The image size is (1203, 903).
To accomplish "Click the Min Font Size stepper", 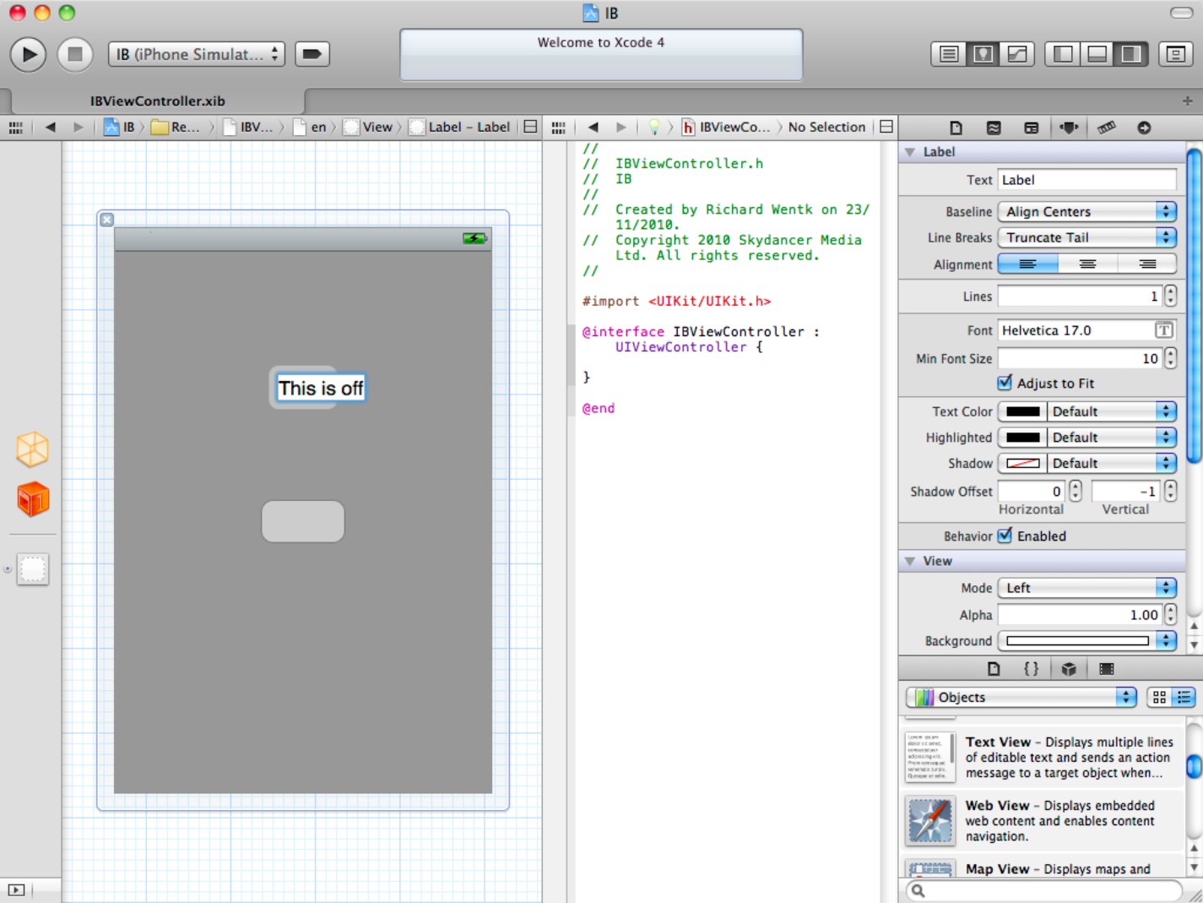I will pyautogui.click(x=1170, y=358).
